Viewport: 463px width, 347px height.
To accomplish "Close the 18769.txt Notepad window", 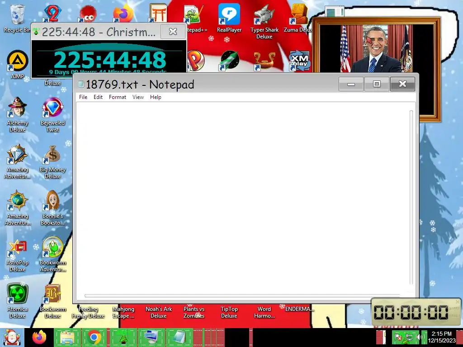I will point(402,84).
